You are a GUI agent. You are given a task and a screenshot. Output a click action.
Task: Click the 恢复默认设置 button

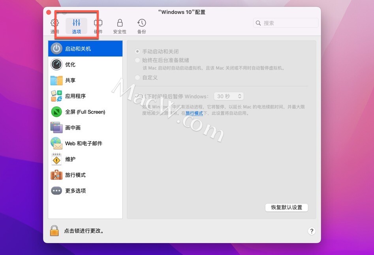coord(286,207)
